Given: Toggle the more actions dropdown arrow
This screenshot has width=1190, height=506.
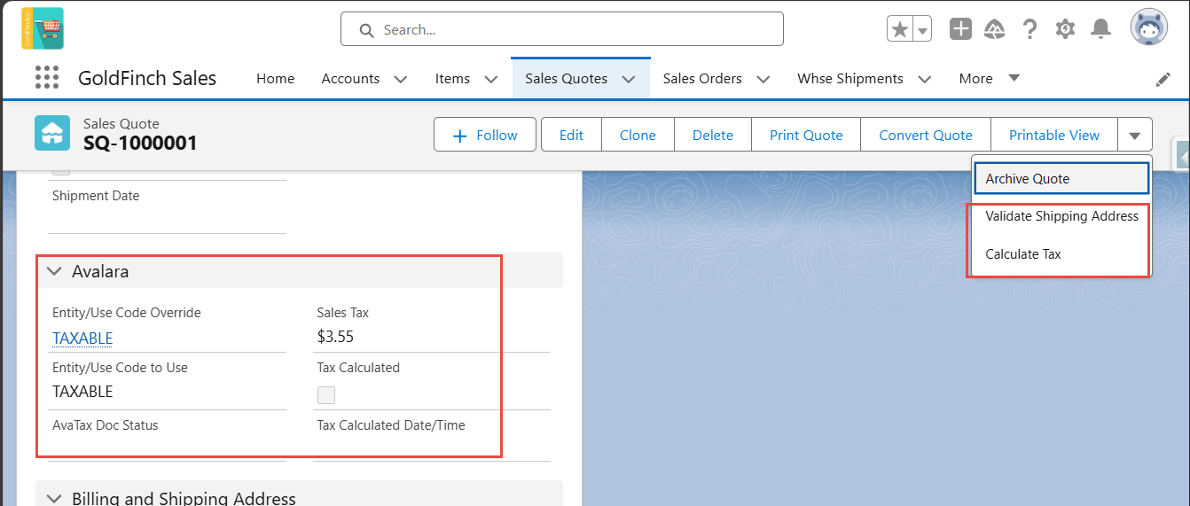Looking at the screenshot, I should 1135,135.
